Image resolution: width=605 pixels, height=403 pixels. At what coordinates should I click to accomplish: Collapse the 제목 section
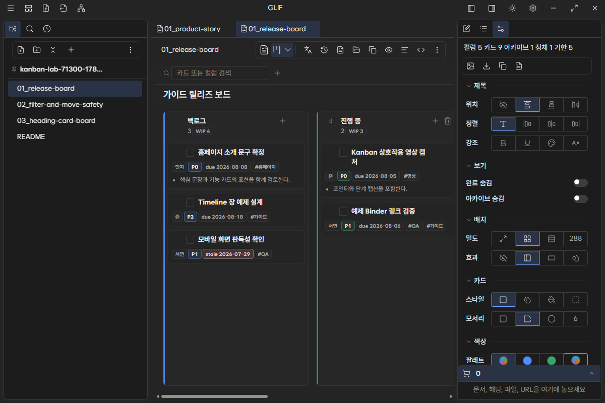coord(476,86)
